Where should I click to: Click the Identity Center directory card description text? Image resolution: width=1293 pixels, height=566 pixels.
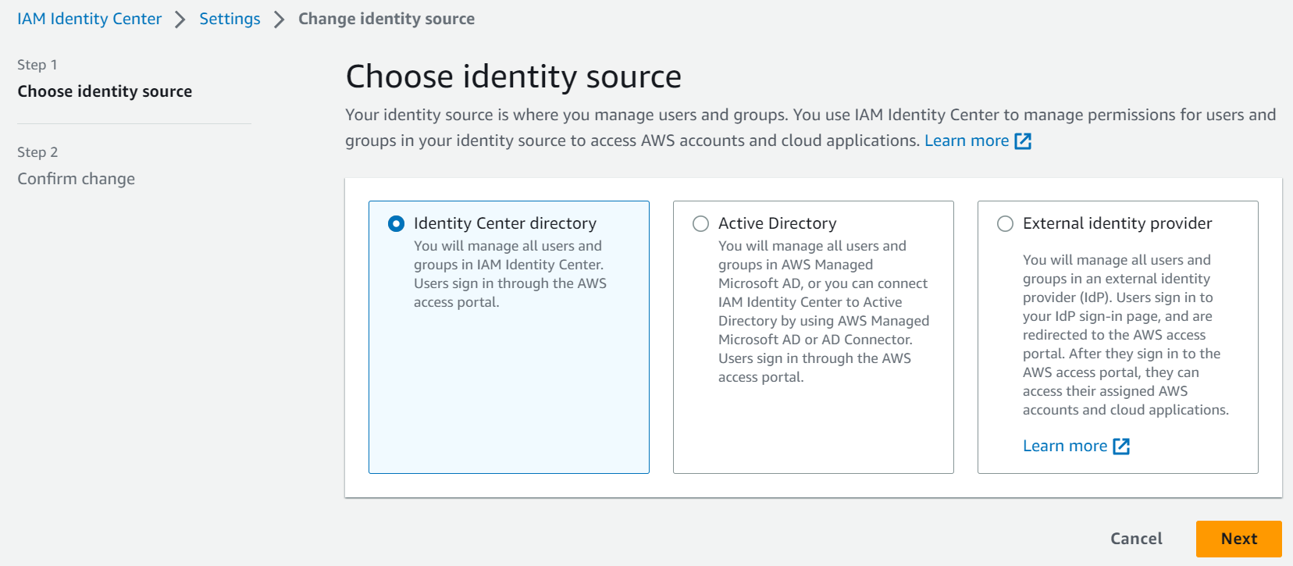[x=510, y=274]
